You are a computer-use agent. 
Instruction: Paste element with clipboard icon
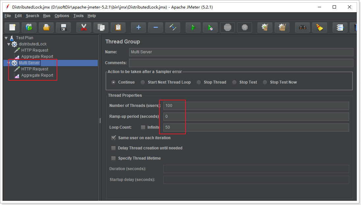pos(118,27)
